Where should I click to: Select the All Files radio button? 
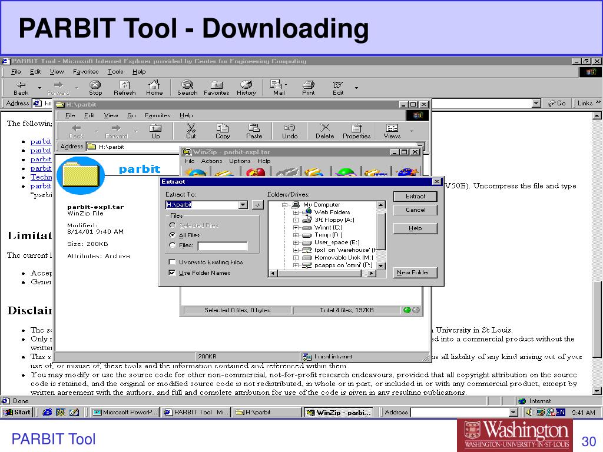click(173, 235)
